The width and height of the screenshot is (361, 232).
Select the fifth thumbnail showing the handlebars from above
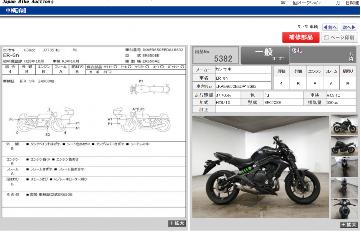tap(344, 209)
